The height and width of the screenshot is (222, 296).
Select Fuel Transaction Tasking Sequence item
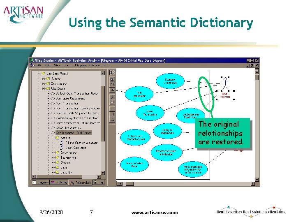pyautogui.click(x=78, y=108)
